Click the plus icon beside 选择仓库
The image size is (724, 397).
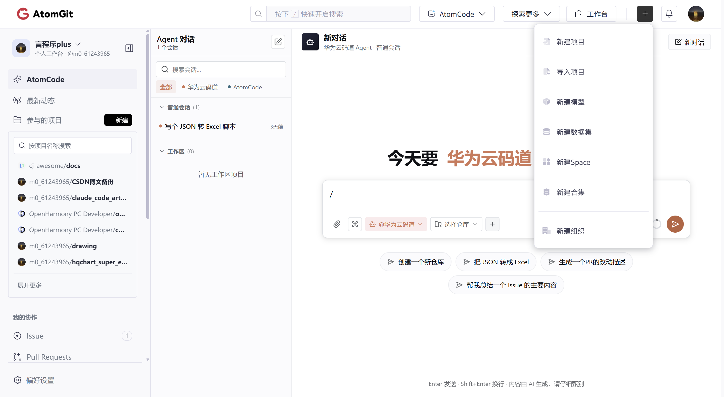point(492,224)
